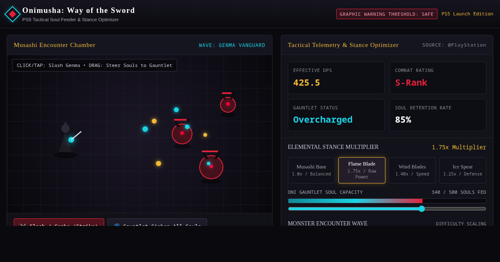Click the "ELEMENTAL STANCE MULTIPLIER" section label
Image resolution: width=500 pixels, height=262 pixels.
333,147
